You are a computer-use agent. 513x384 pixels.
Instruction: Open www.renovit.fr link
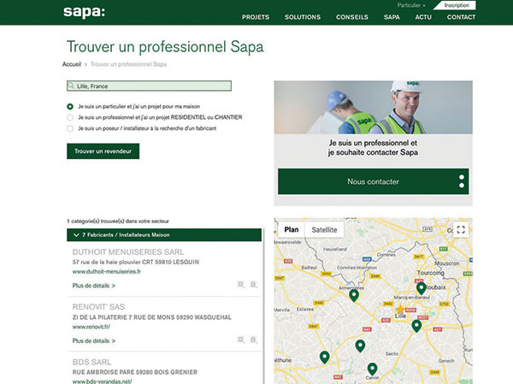pyautogui.click(x=91, y=327)
